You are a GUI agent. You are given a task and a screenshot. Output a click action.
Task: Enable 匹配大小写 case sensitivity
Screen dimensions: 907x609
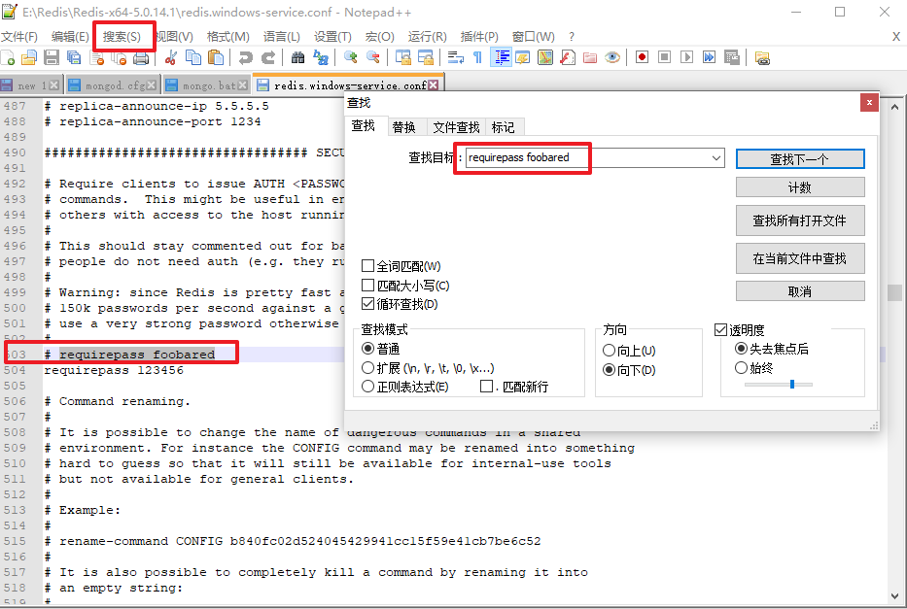(369, 284)
